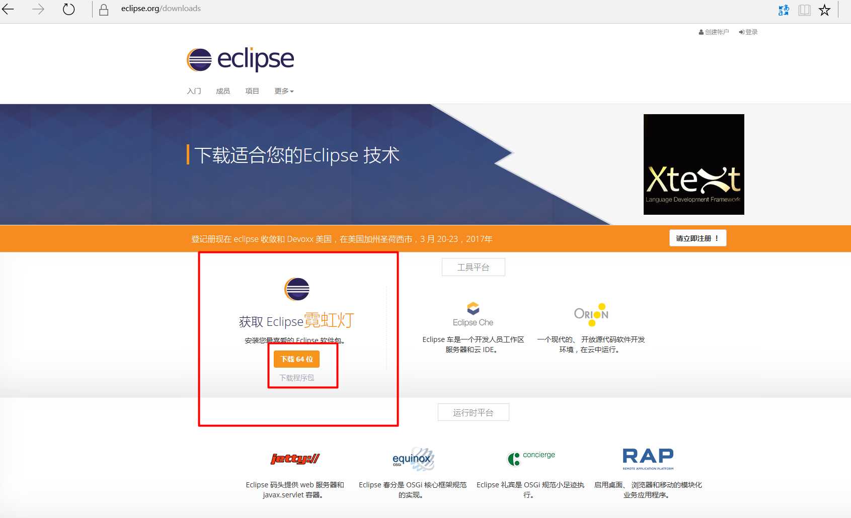Click the Orion logo
Screen dimensions: 851x518
pyautogui.click(x=591, y=314)
